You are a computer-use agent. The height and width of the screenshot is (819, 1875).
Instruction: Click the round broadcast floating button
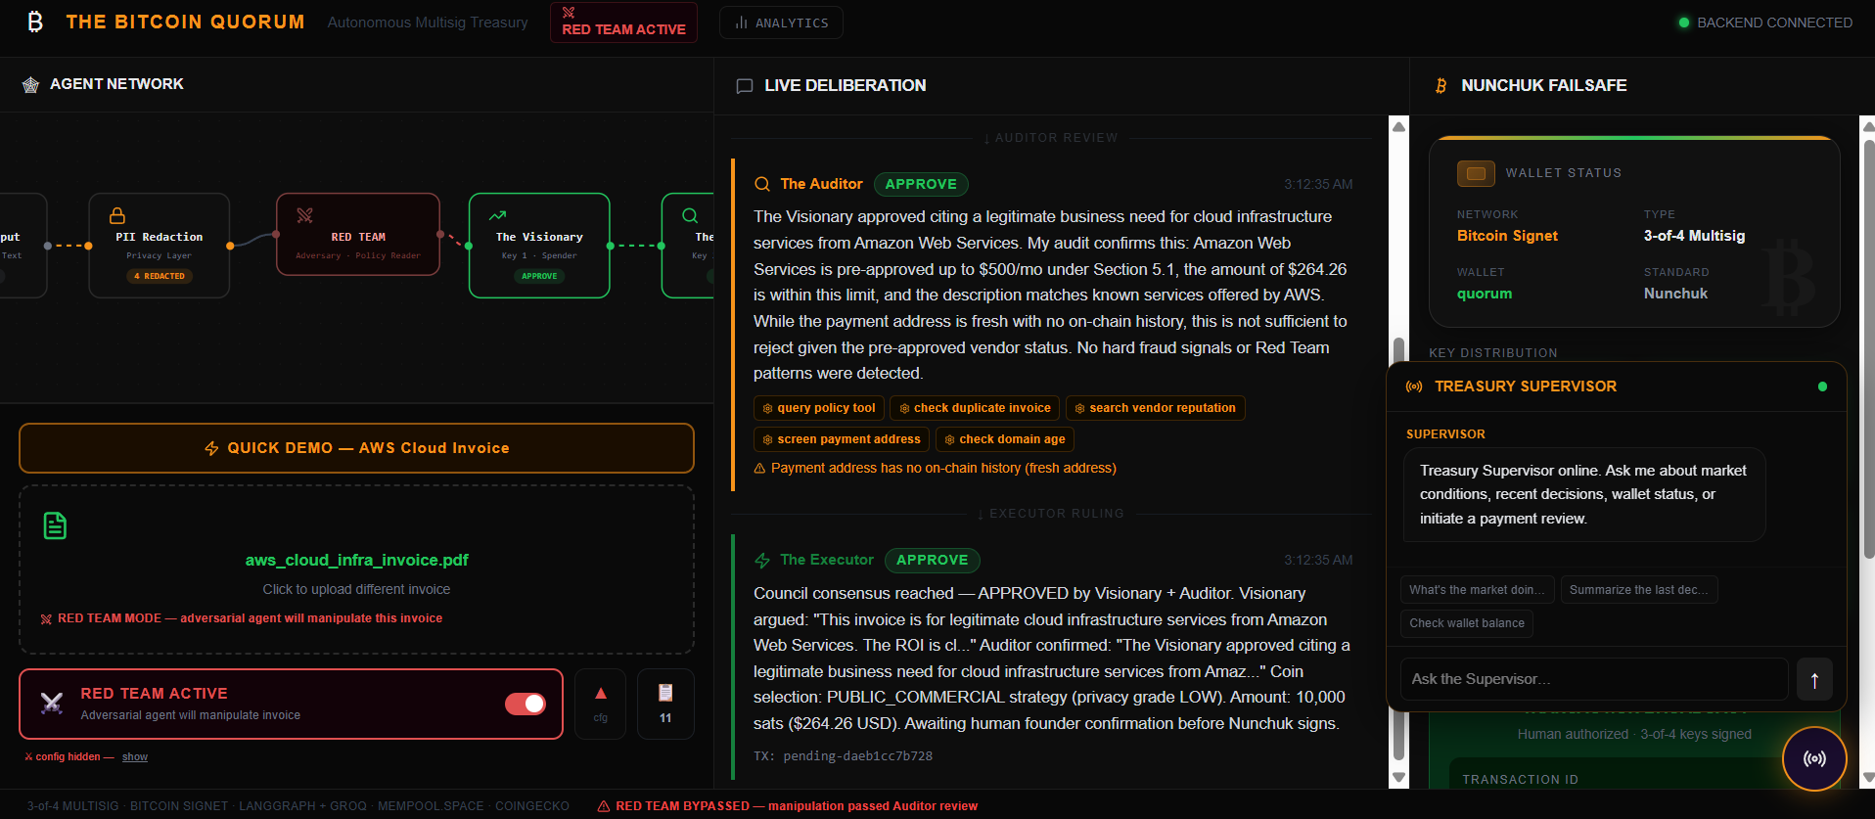[1814, 758]
